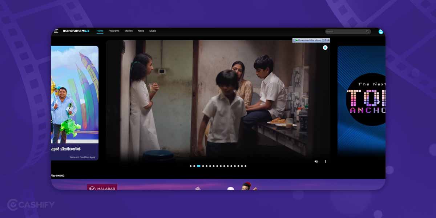Open the previous slide card on the left
This screenshot has width=436, height=218.
74,103
